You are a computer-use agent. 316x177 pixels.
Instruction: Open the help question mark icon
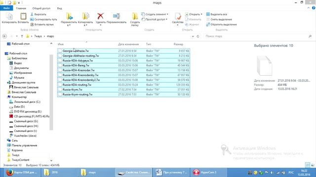314,8
